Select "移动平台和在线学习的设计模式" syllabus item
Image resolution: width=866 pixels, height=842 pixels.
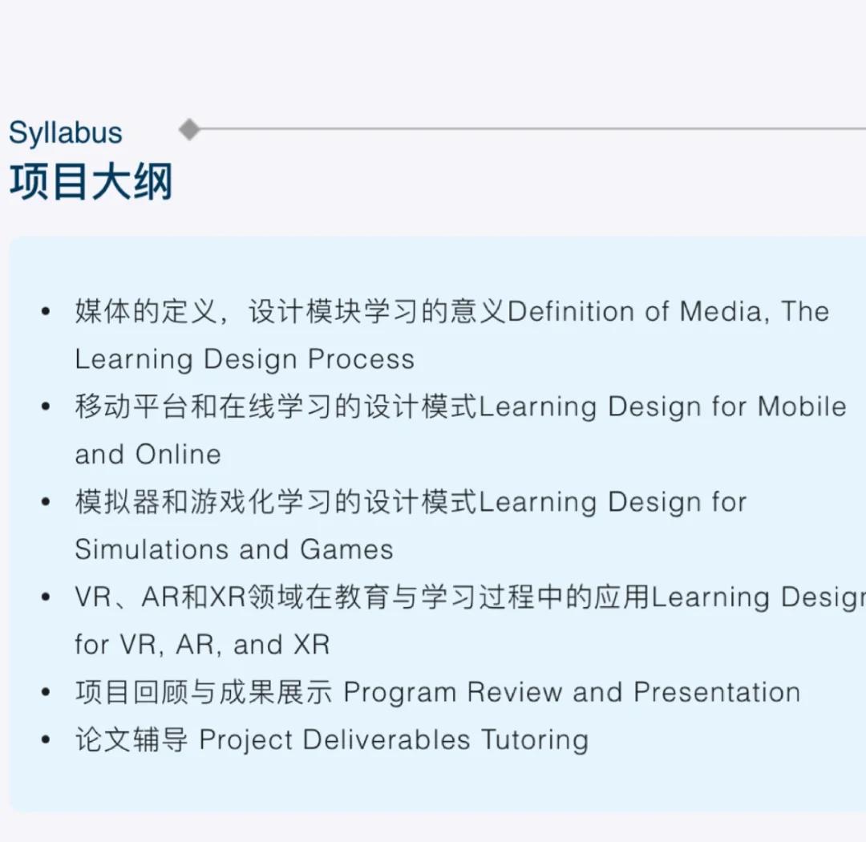[460, 430]
